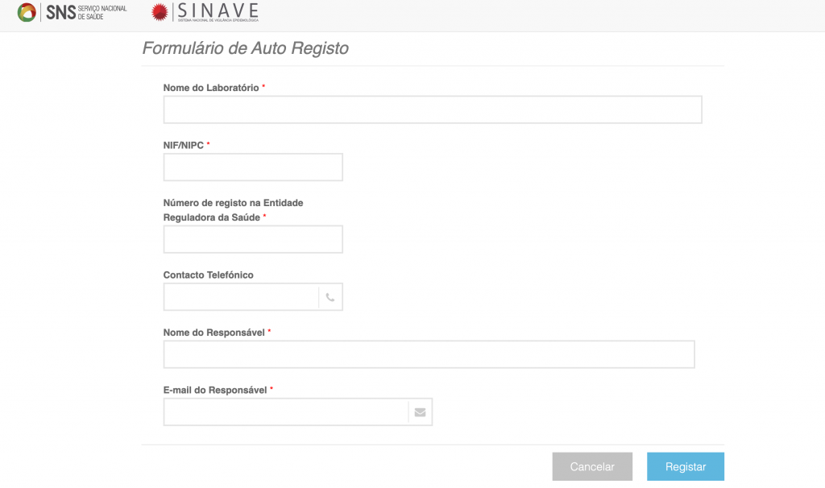This screenshot has width=825, height=488.
Task: Click the SNS Serviço Nacional de Saúde logo
Action: point(73,12)
